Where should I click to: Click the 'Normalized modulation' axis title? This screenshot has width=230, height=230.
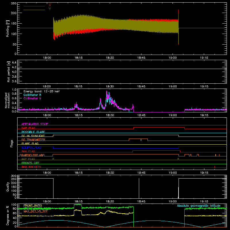[x=7, y=100]
